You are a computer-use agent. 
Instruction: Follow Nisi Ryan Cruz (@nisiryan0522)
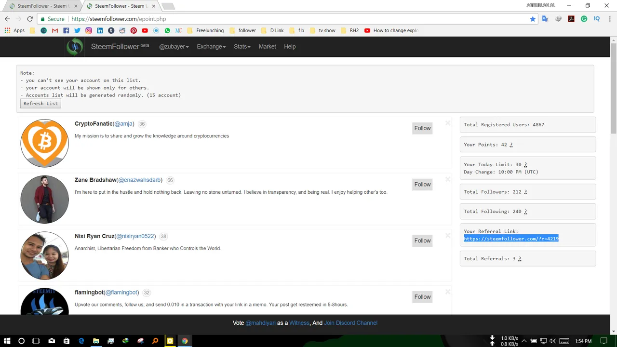click(x=422, y=240)
